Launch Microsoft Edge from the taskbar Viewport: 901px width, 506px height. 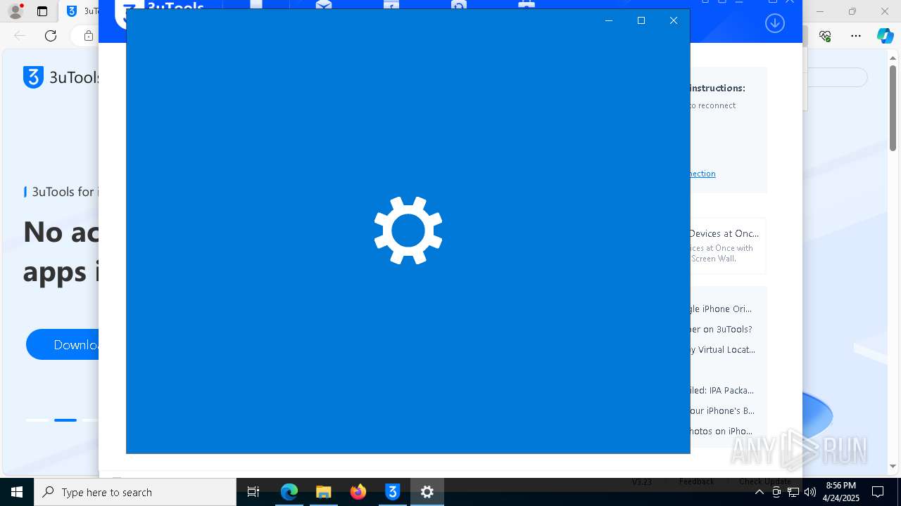(x=289, y=492)
